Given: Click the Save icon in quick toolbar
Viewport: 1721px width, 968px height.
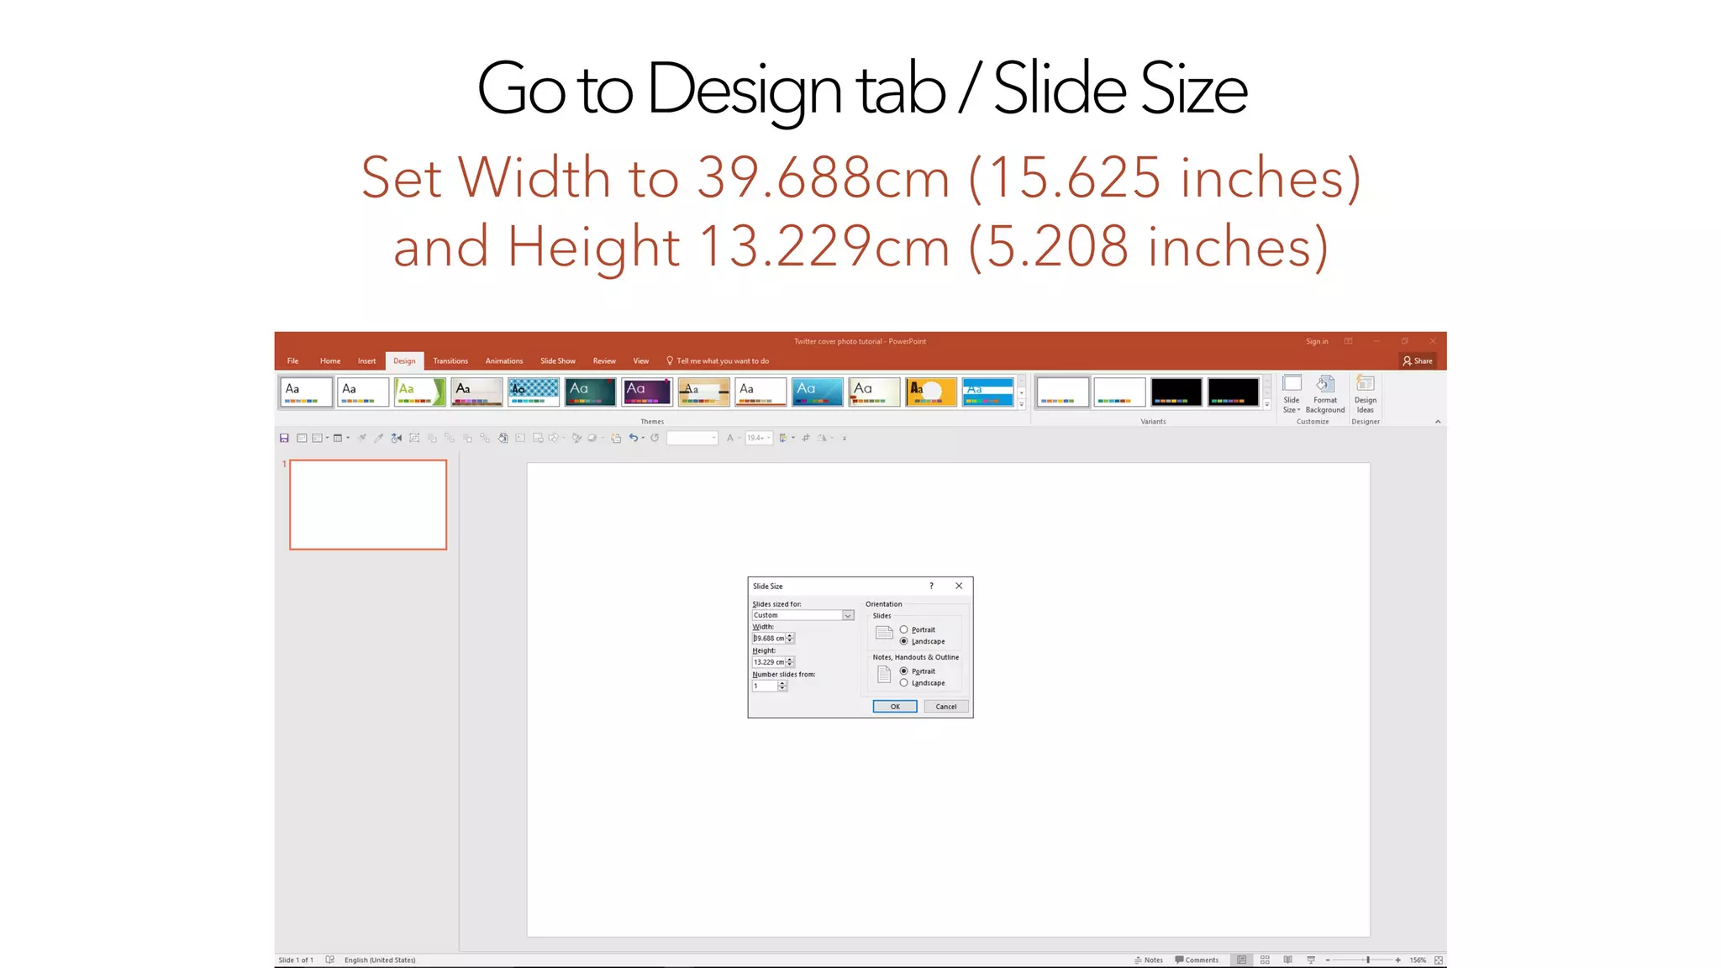Looking at the screenshot, I should (x=284, y=438).
